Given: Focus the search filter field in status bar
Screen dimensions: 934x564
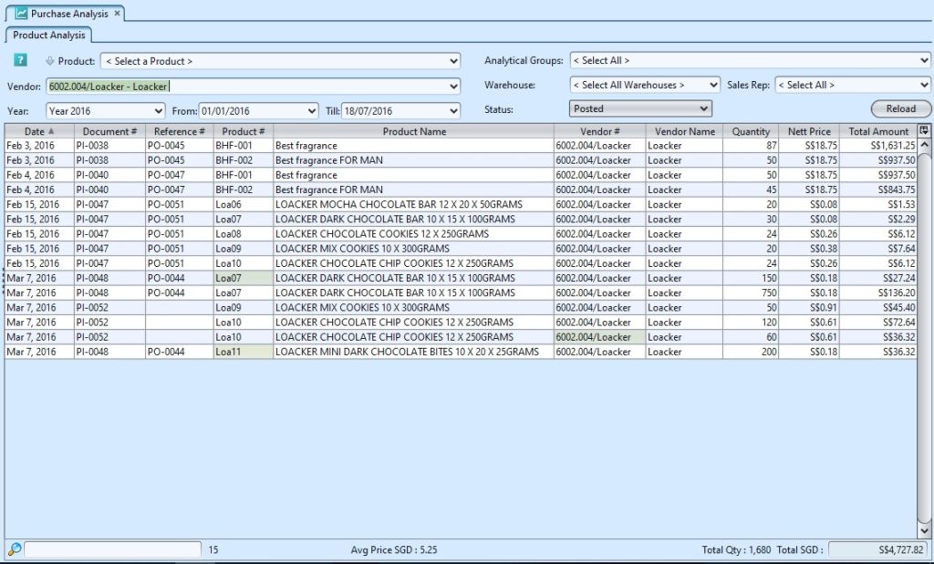Looking at the screenshot, I should coord(112,549).
